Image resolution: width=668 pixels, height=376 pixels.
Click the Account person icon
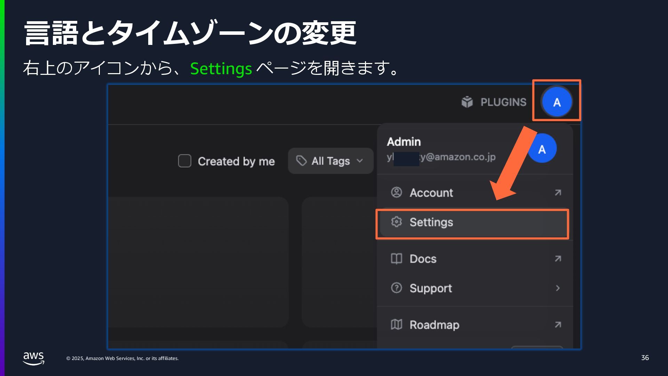click(x=396, y=192)
